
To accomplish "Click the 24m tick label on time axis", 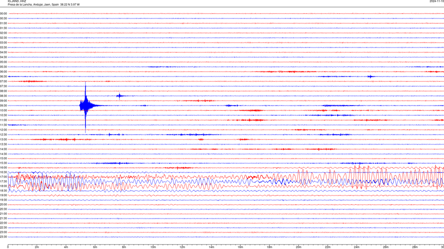I will (357, 247).
